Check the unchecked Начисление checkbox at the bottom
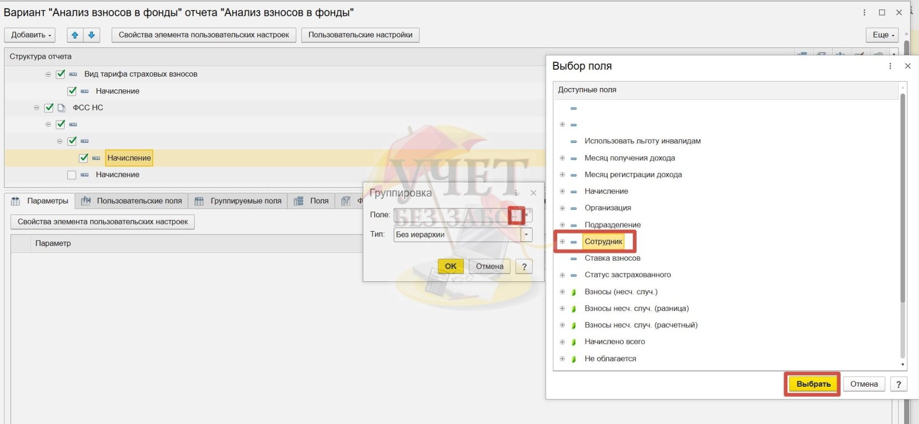This screenshot has height=424, width=919. tap(72, 175)
